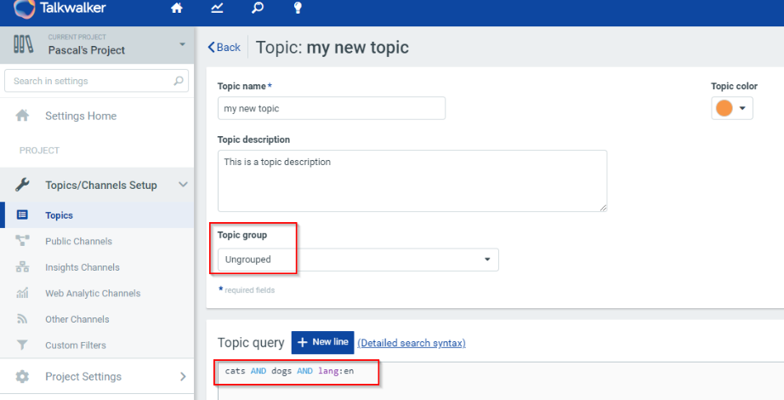784x400 pixels.
Task: Click the Topic name input field
Action: coord(332,108)
